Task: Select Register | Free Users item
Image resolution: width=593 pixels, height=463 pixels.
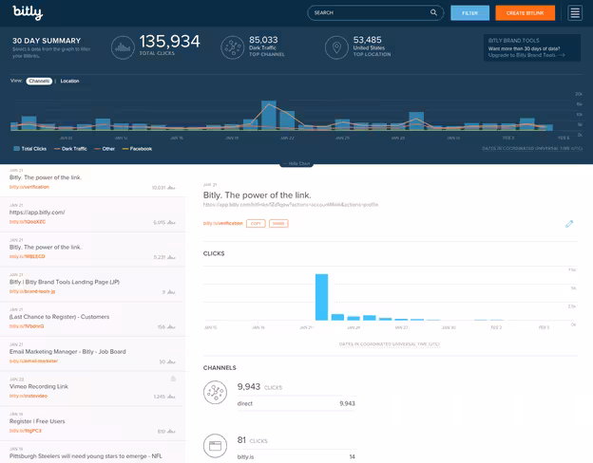Action: click(x=93, y=423)
